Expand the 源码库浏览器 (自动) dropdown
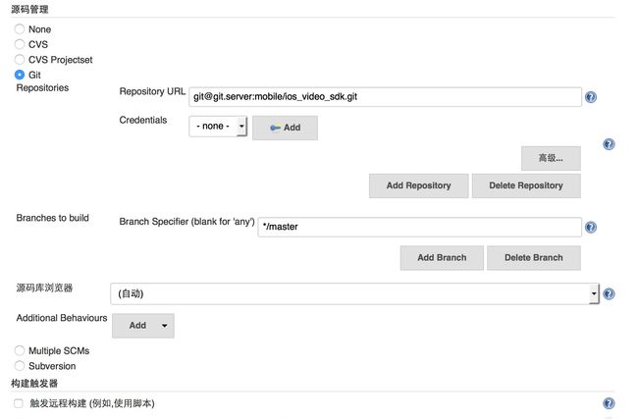Image resolution: width=638 pixels, height=419 pixels. coord(354,293)
